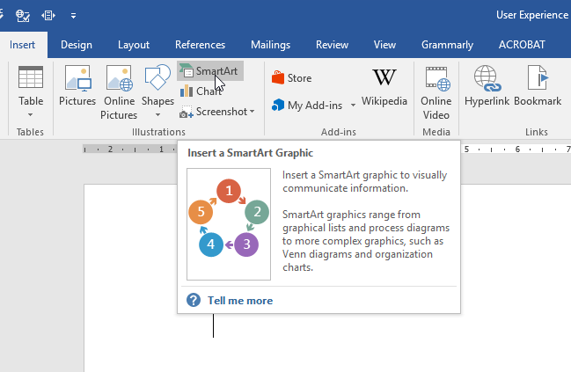Click the spelling check quick access icon
Viewport: 571px width, 372px height.
pos(23,15)
